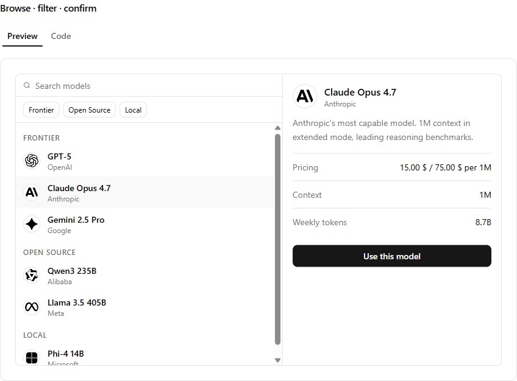
Task: Click the Anthropic subtitle in details panel
Action: coord(340,104)
